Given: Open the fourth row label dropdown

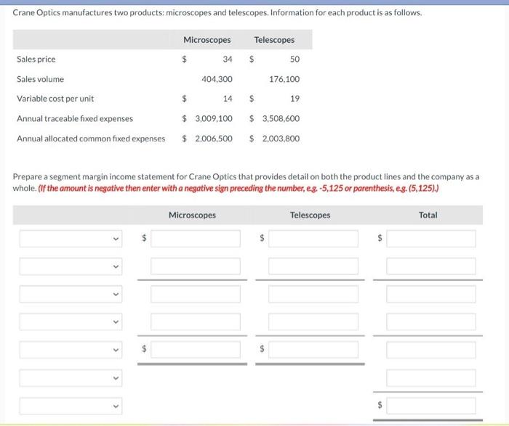Looking at the screenshot, I should tap(71, 322).
